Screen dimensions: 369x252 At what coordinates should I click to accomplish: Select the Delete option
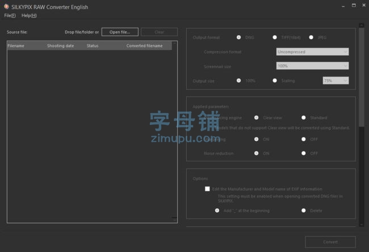(x=304, y=211)
